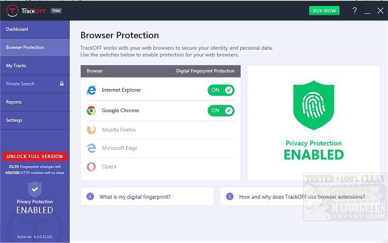The image size is (388, 243).
Task: Click the 'Browser' column header
Action: pyautogui.click(x=95, y=71)
